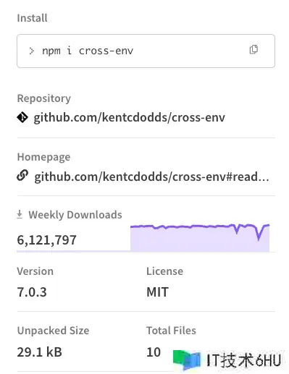Click the Repository section label
This screenshot has width=289, height=374.
(x=44, y=98)
